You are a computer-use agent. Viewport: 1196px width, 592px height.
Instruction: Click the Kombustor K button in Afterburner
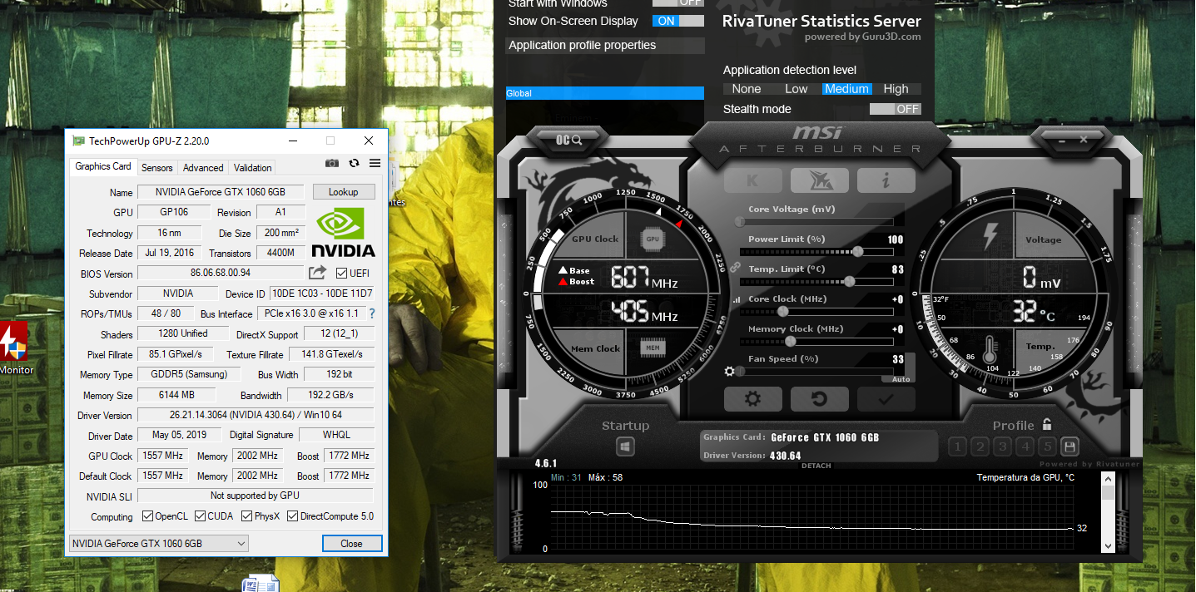pos(753,180)
